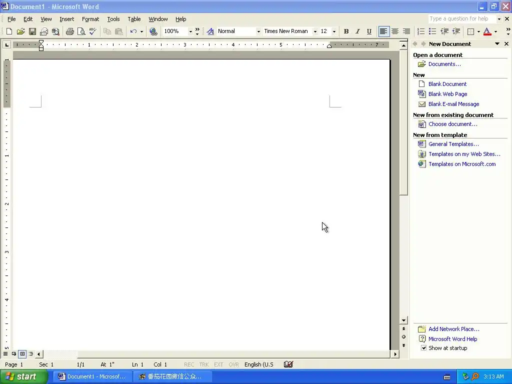
Task: Click the Open folder toolbar icon
Action: pyautogui.click(x=20, y=31)
